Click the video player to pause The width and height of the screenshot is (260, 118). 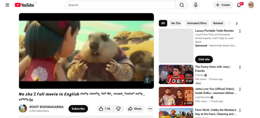click(86, 51)
